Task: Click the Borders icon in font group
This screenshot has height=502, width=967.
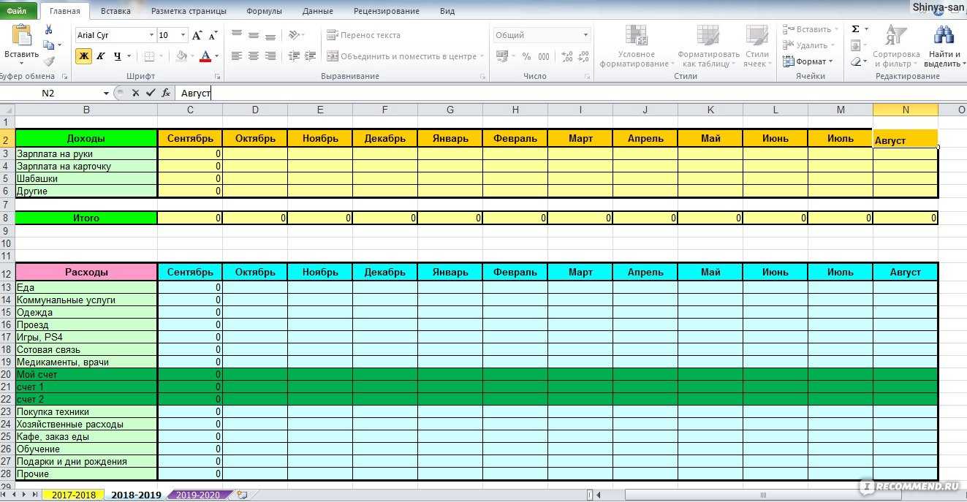Action: click(x=149, y=56)
